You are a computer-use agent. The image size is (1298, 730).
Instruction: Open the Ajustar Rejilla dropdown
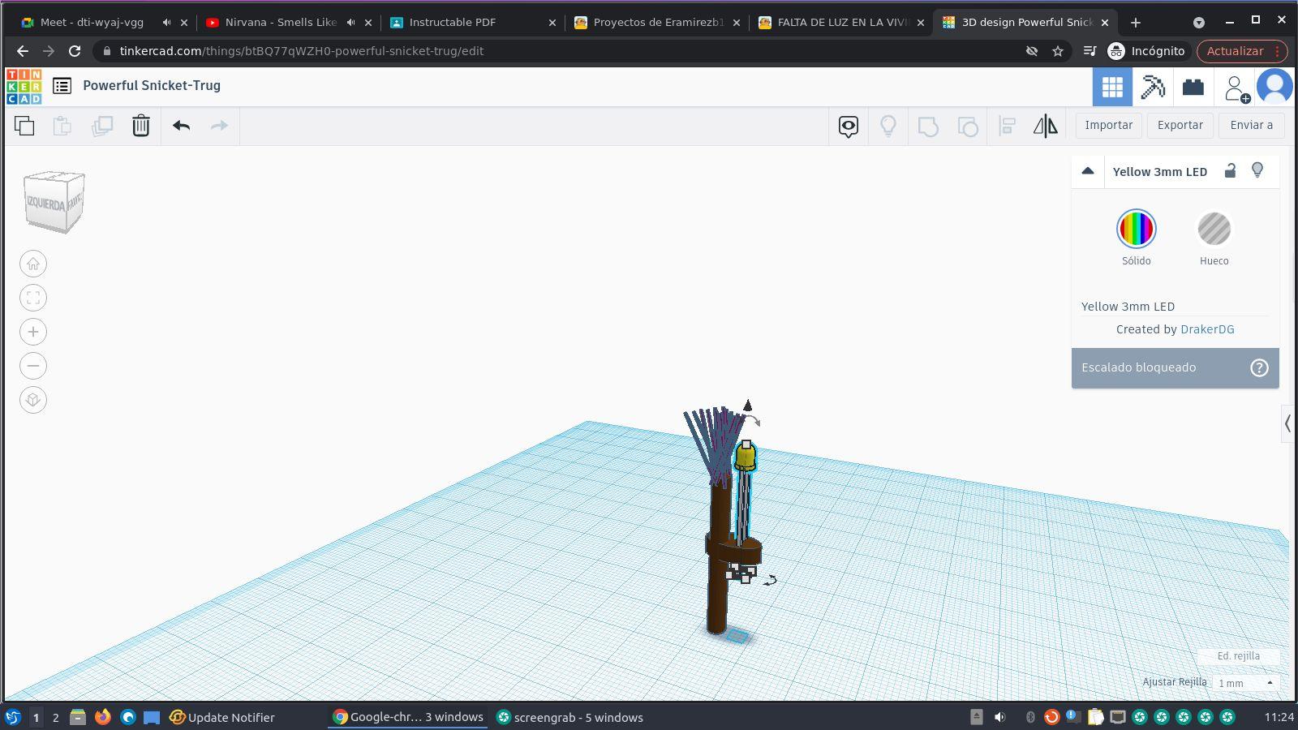pos(1245,683)
